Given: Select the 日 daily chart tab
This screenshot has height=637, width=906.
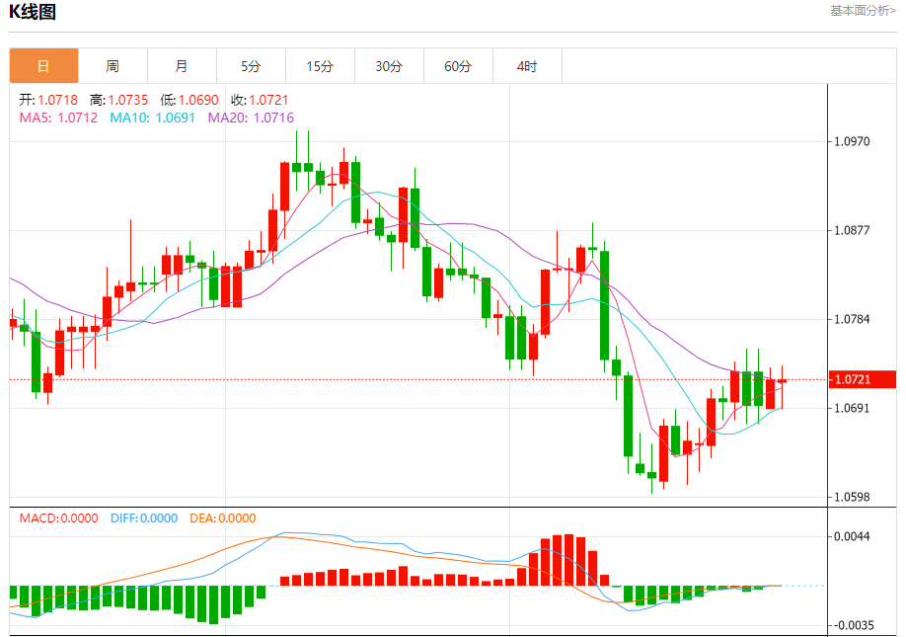Looking at the screenshot, I should click(x=43, y=66).
